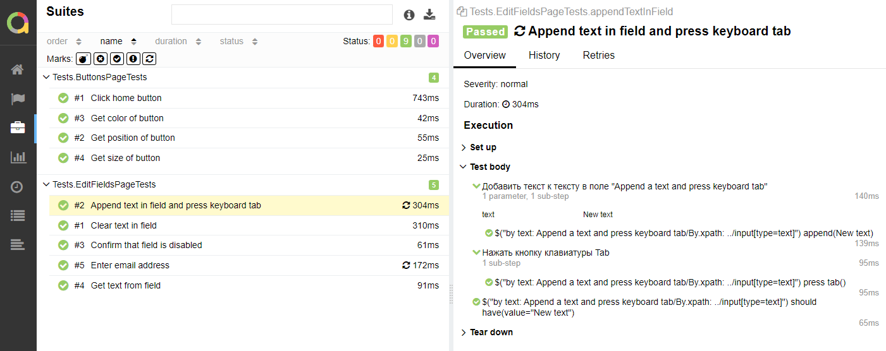
Task: Open the Behaviors list sidebar icon
Action: 18,216
